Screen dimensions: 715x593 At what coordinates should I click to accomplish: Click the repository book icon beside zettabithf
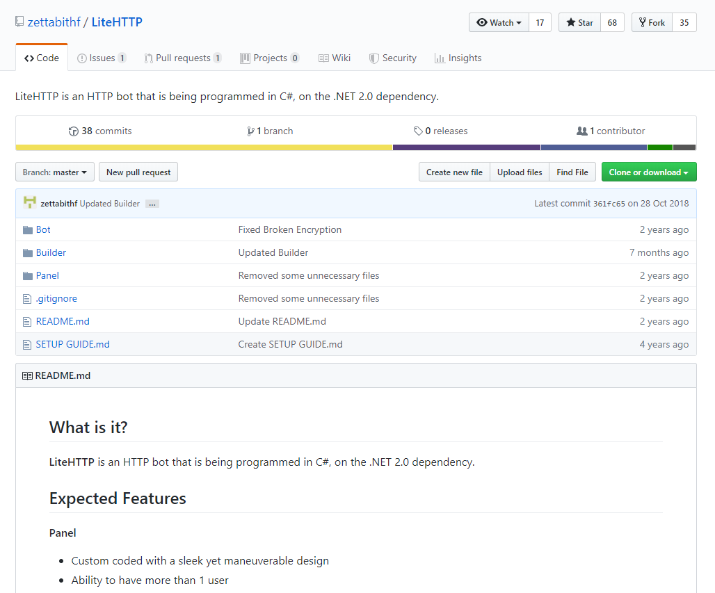point(19,22)
